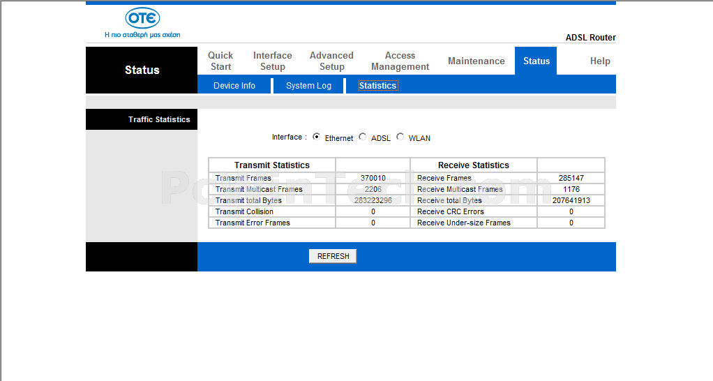This screenshot has width=713, height=381.
Task: Switch to the Advanced Setup tab
Action: [x=331, y=61]
